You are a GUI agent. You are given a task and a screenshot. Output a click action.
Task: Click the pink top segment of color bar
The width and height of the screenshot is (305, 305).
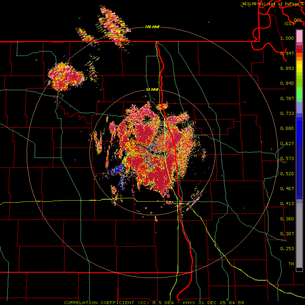[299, 36]
